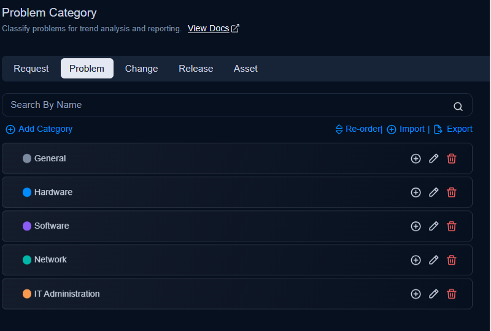Click the Export file icon
Viewport: 491px width, 331px height.
[x=438, y=129]
